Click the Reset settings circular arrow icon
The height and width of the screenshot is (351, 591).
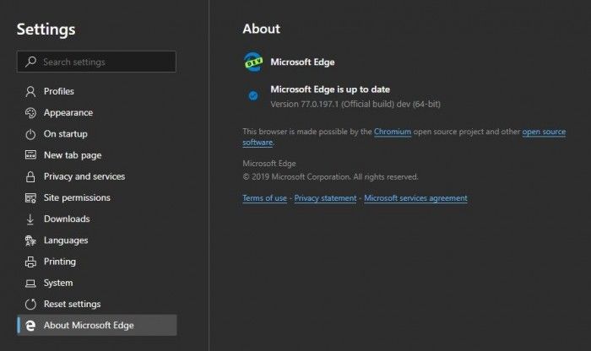30,305
